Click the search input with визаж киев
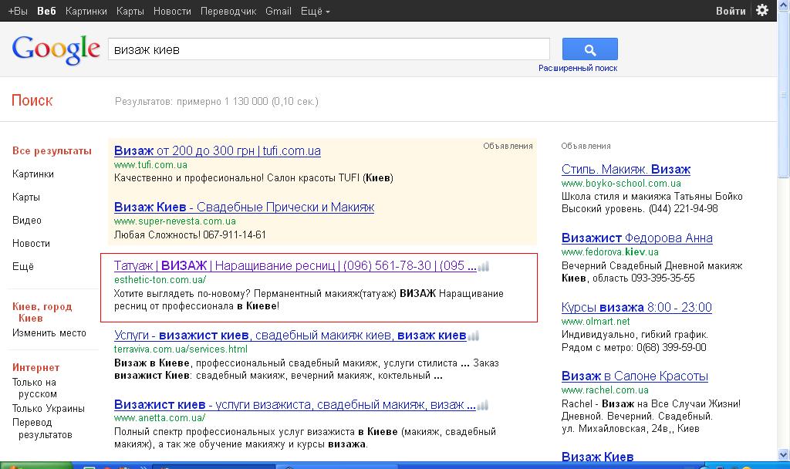 (x=329, y=49)
